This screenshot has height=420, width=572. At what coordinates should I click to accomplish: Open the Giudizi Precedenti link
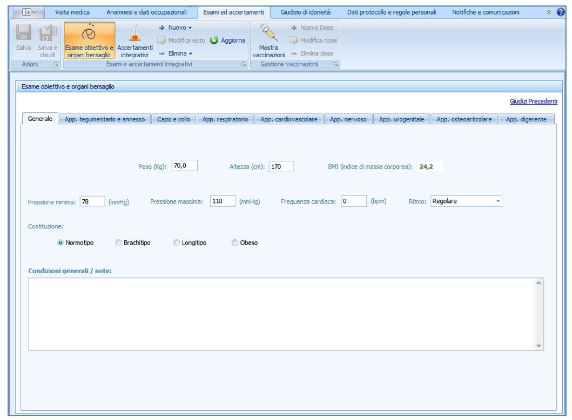pyautogui.click(x=533, y=101)
